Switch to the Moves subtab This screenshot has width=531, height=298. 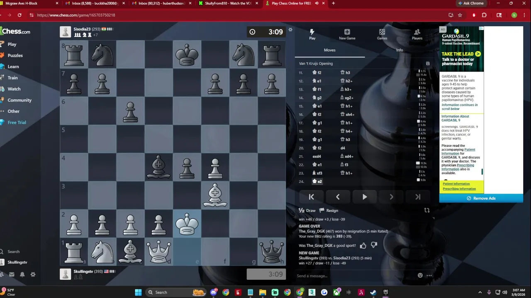(x=329, y=50)
